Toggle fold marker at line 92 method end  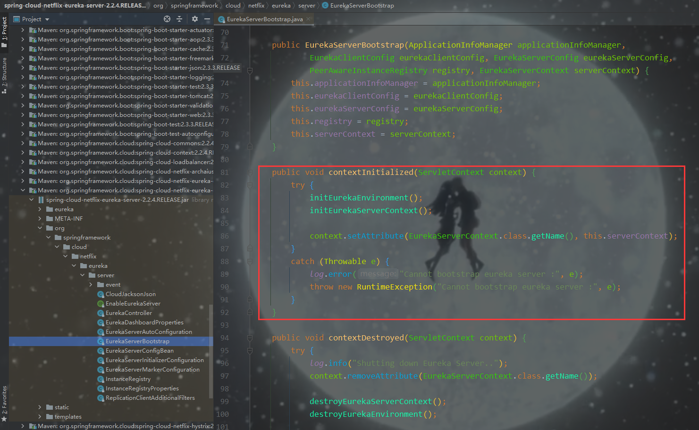coord(250,313)
